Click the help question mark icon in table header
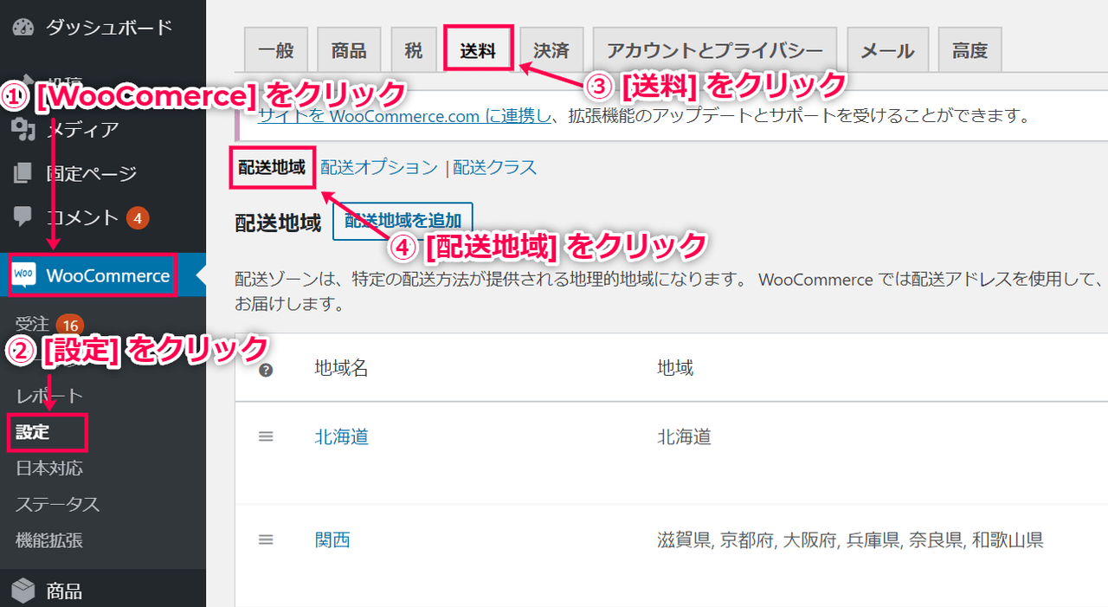This screenshot has height=607, width=1108. click(x=266, y=370)
